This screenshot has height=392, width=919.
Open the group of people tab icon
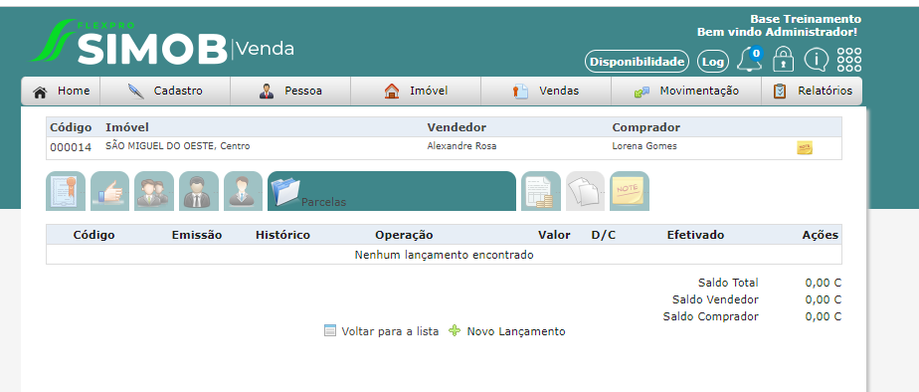(x=154, y=191)
